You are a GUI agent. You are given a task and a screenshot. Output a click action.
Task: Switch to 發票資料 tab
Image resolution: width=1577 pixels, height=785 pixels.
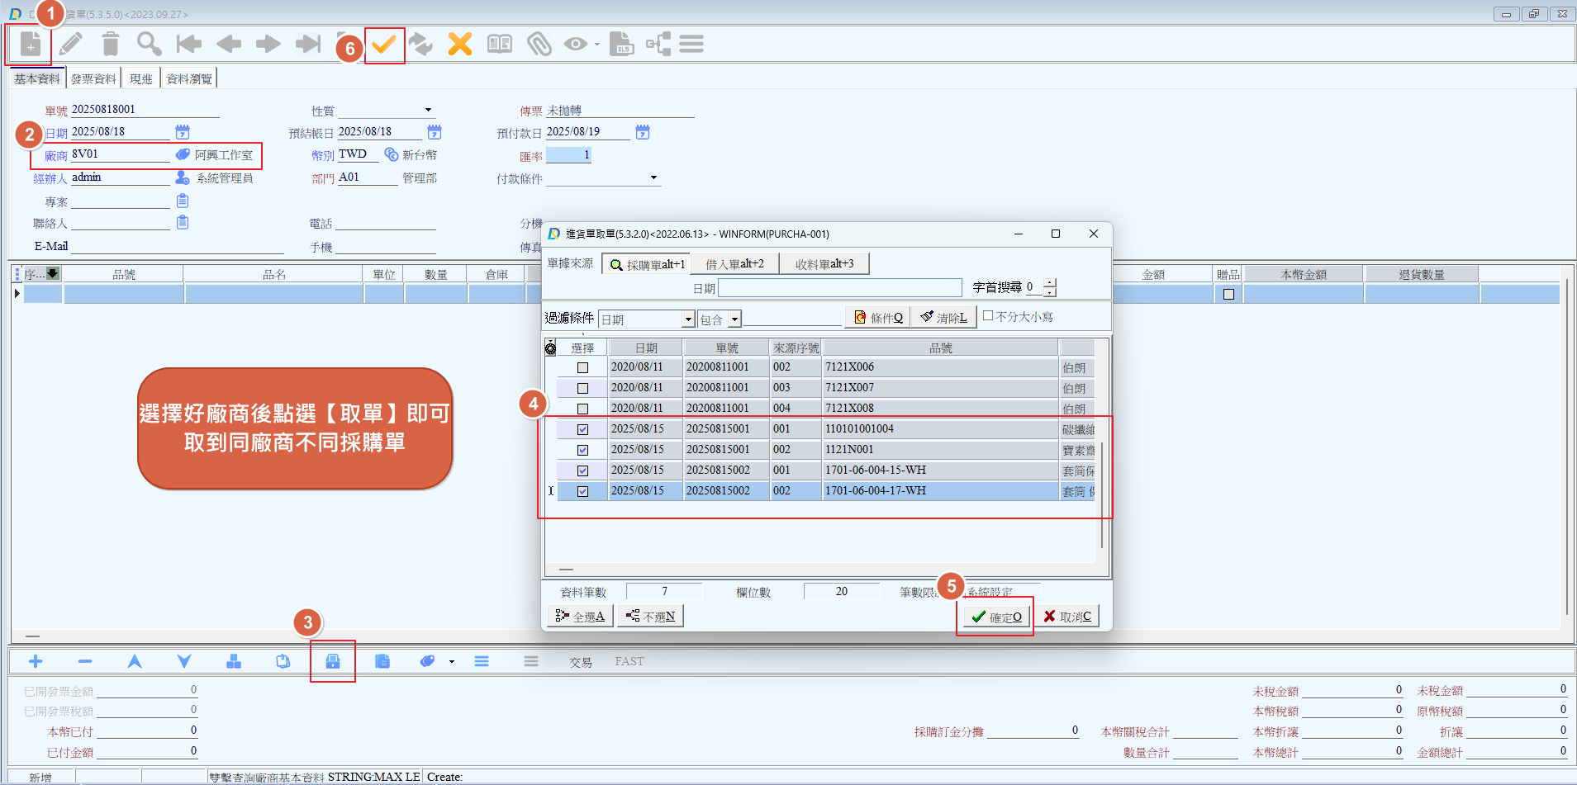click(93, 78)
